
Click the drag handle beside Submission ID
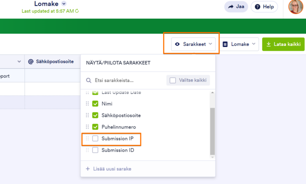click(x=87, y=150)
